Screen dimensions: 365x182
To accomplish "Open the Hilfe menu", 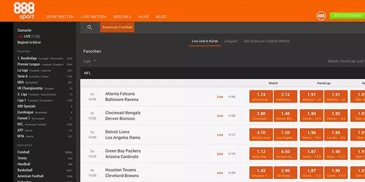I will coord(143,17).
